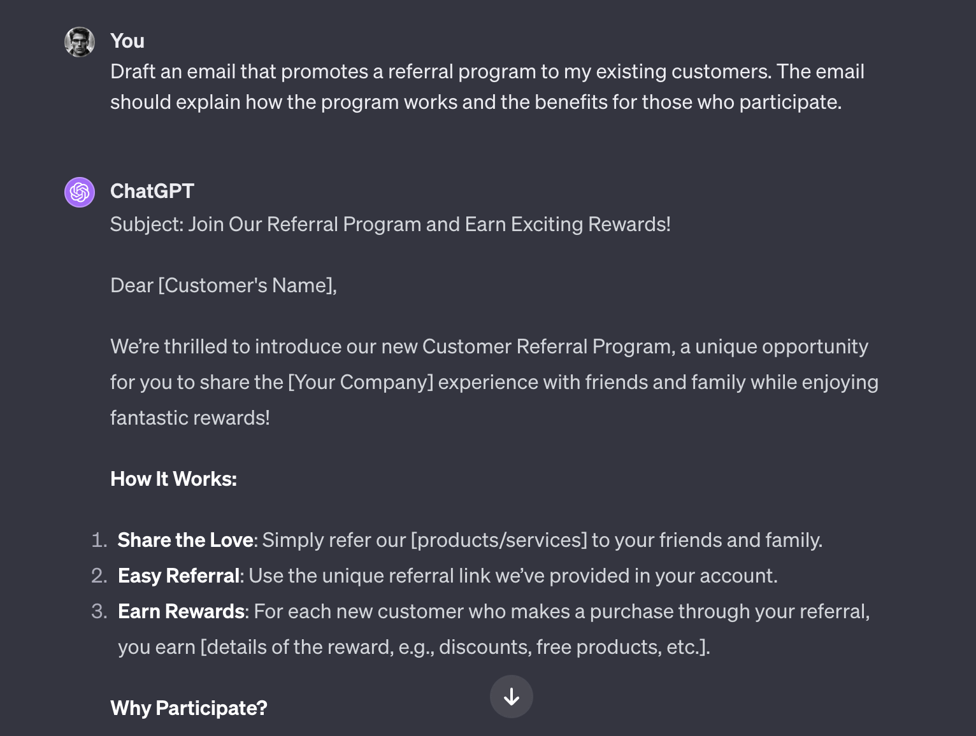Click the scroll-down button near bottom
The image size is (976, 736).
click(511, 697)
